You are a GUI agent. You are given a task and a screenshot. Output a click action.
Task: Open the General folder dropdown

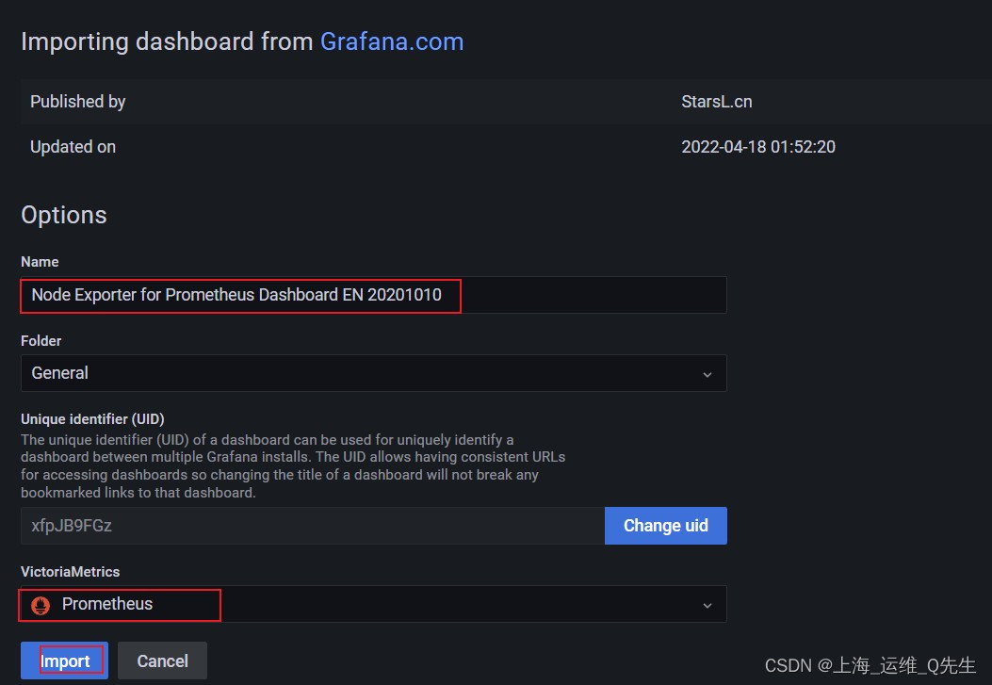click(x=373, y=373)
